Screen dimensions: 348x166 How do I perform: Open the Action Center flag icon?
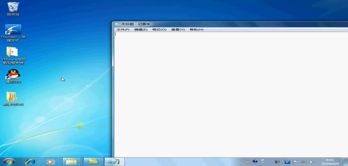295,161
